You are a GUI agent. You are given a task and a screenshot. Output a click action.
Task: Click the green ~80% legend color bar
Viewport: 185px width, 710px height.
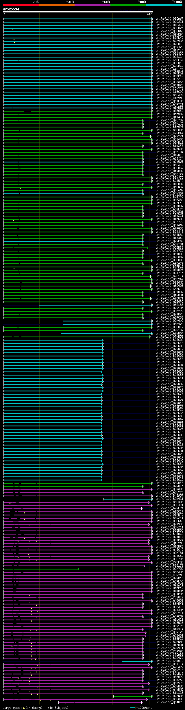[128, 5]
